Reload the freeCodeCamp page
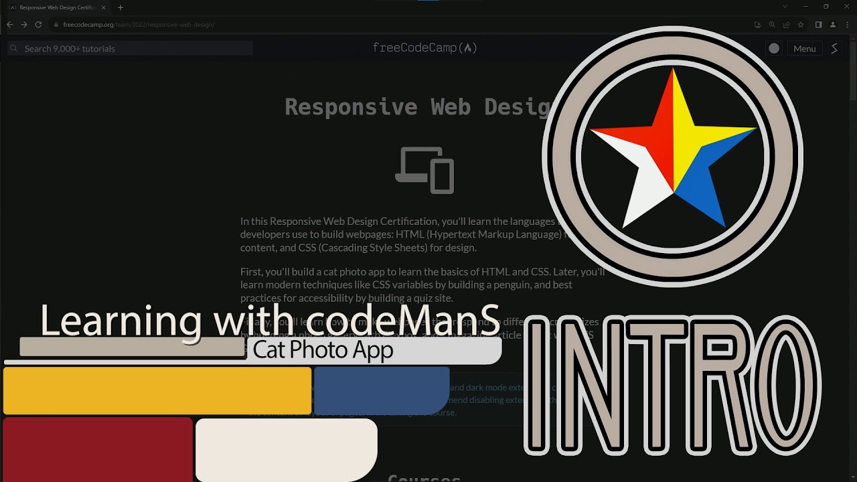Screen dimensions: 857x482 [38, 25]
